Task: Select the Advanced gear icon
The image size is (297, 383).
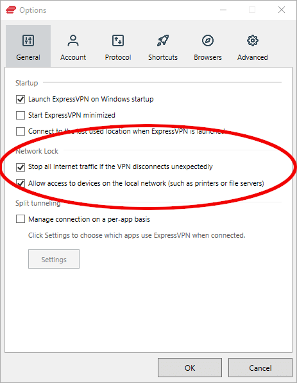Action: coord(253,40)
